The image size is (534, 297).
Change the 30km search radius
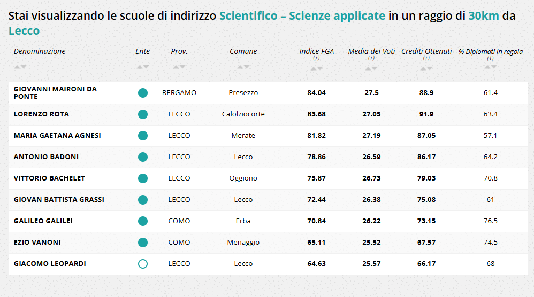tap(484, 16)
